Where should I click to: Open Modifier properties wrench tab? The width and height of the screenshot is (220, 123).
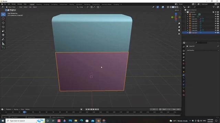184,75
